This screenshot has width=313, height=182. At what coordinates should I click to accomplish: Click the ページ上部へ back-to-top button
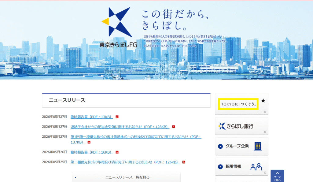click(277, 176)
